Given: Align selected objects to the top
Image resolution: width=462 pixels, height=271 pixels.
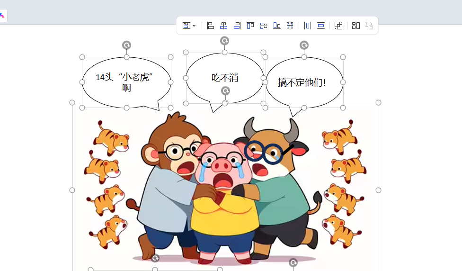Looking at the screenshot, I should click(x=250, y=26).
